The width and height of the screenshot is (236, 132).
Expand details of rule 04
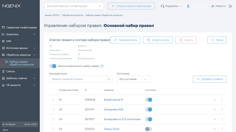pyautogui.click(x=215, y=129)
